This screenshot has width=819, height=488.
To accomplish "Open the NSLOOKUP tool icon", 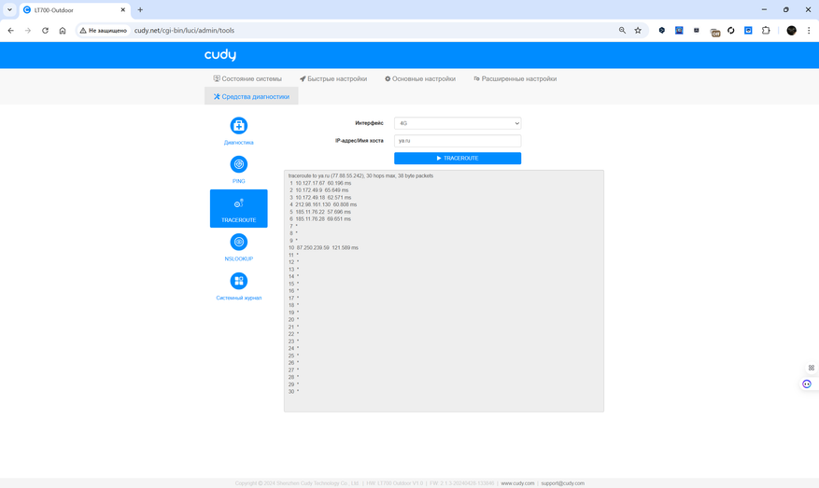I will (x=239, y=243).
